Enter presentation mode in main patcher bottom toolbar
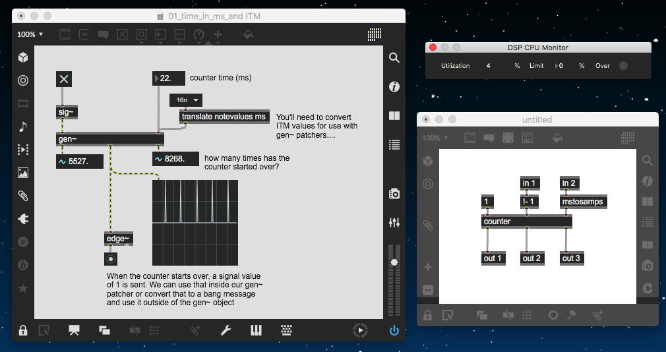The width and height of the screenshot is (666, 352). 74,330
